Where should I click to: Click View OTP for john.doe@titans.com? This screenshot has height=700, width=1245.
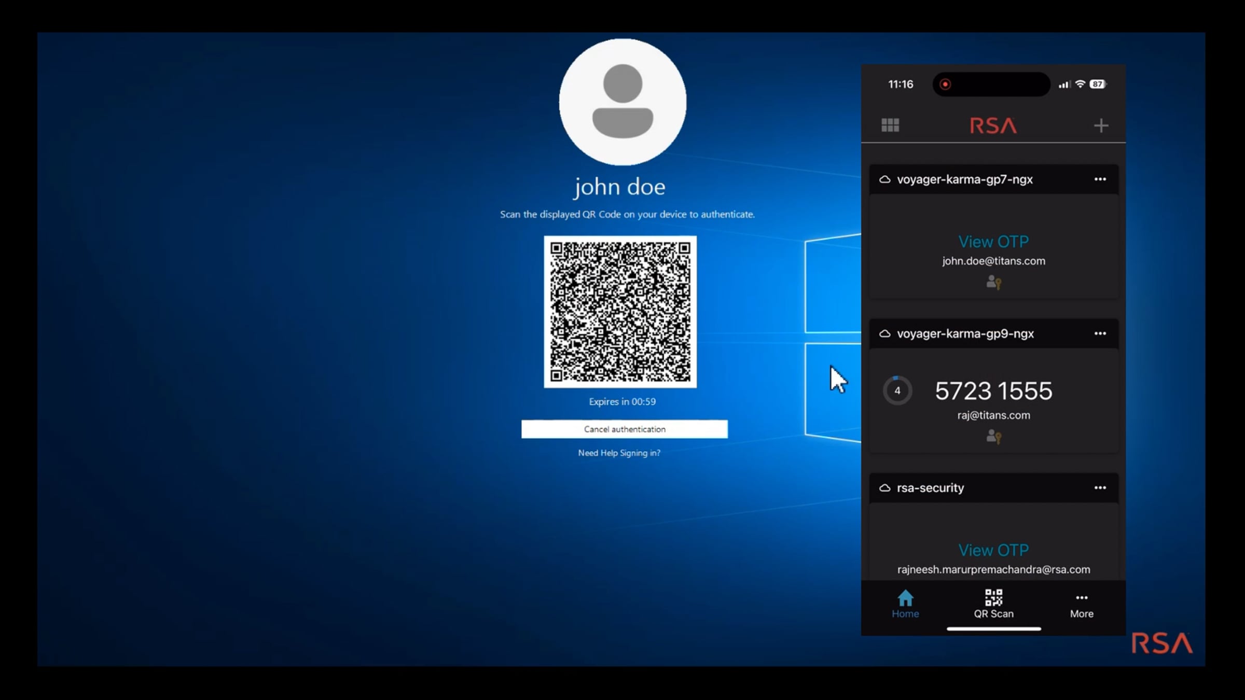pos(993,242)
